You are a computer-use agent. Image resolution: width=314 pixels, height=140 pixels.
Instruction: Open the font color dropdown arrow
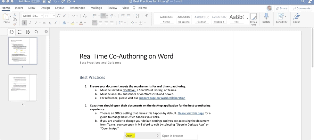(85, 23)
